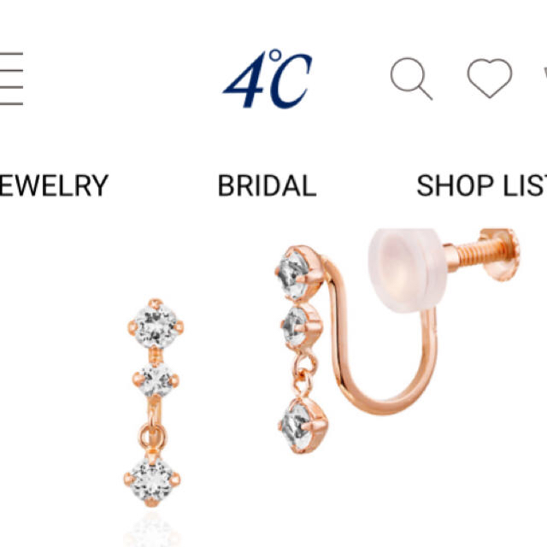
Task: Open the SHOP LIST navigation tab
Action: [482, 185]
